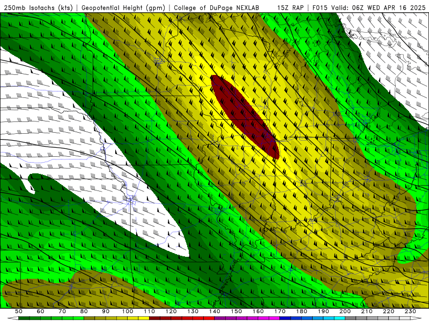Click the 230 label on the color scale
This screenshot has height=321, width=429.
click(410, 311)
